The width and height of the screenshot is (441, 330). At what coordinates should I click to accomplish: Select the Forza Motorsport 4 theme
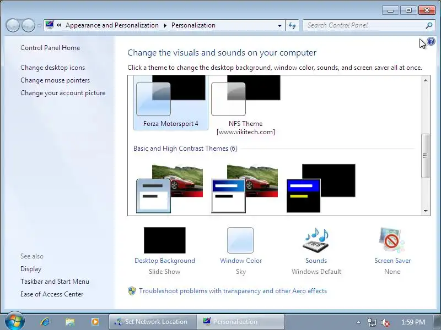(171, 102)
